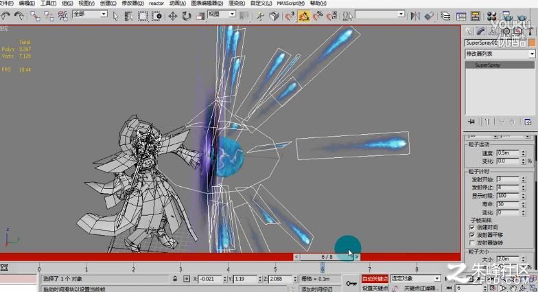Open the 编辑(E) menu

27,3
